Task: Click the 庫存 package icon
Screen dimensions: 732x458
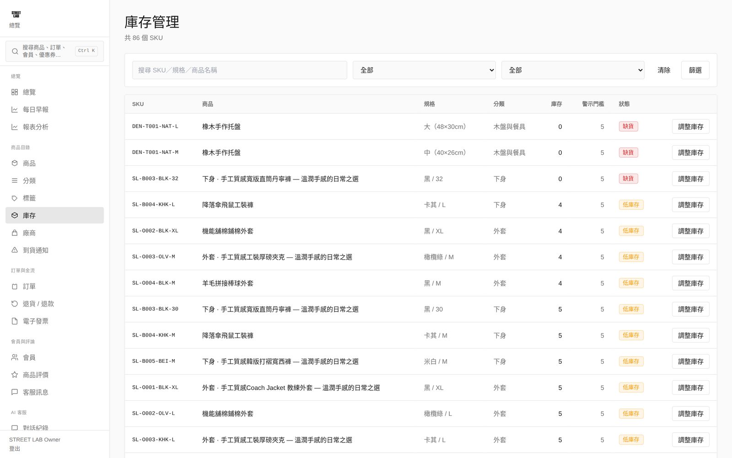Action: 15,215
